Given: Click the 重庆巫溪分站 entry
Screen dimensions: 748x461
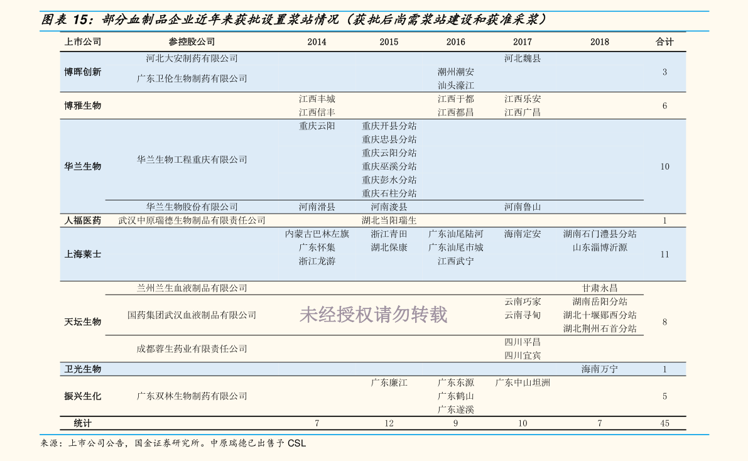Looking at the screenshot, I should click(389, 166).
